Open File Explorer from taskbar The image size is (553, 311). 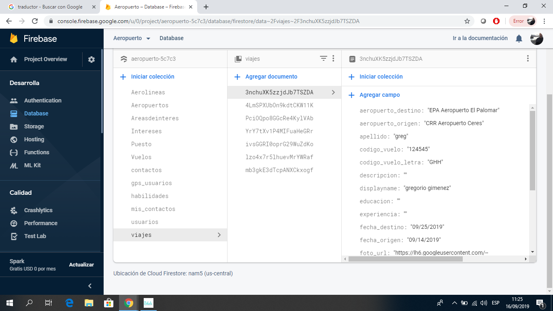[89, 302]
